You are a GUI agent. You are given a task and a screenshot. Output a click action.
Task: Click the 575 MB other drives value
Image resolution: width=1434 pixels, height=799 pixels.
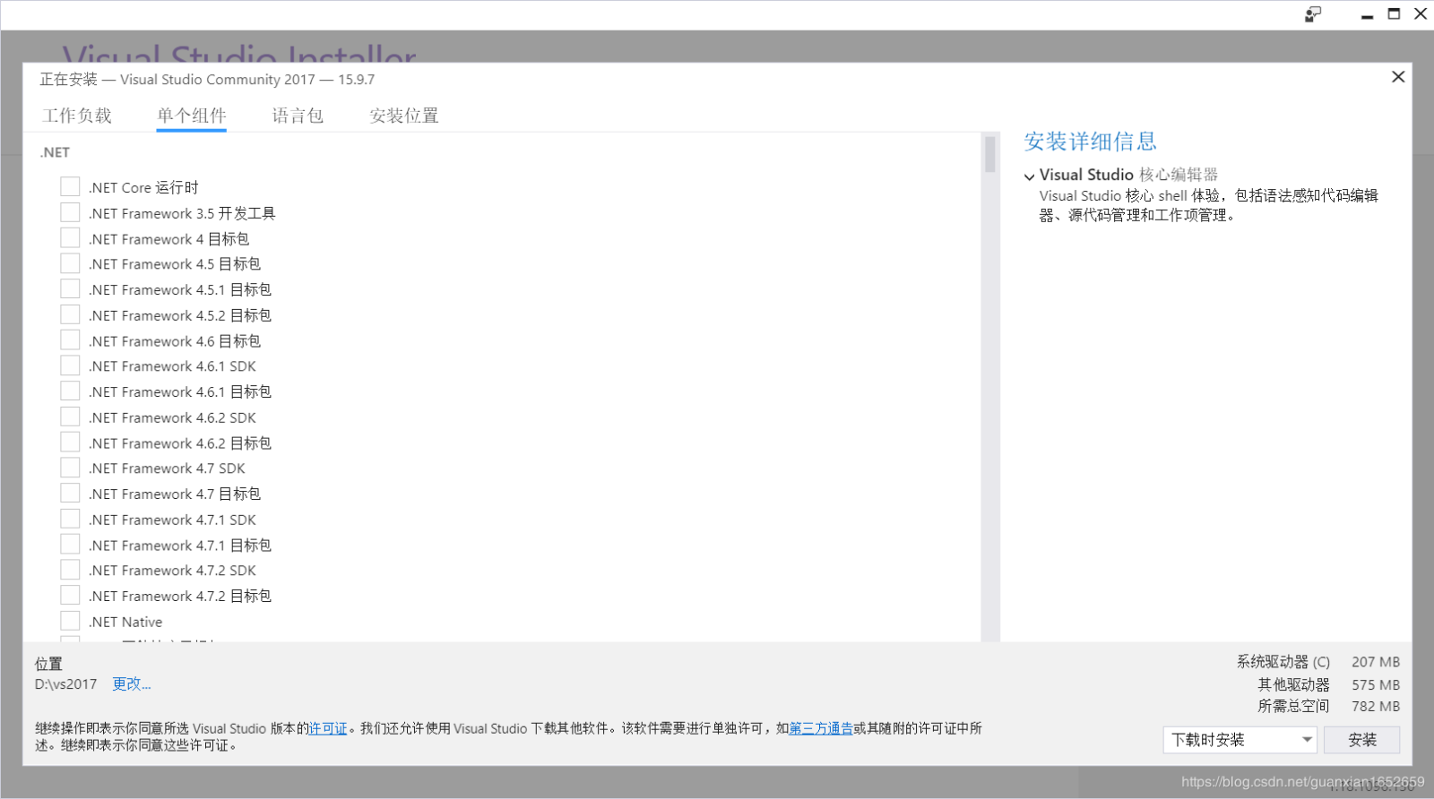click(1376, 684)
